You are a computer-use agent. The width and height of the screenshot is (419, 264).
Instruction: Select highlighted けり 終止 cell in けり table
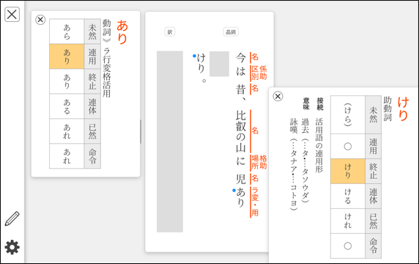point(348,171)
